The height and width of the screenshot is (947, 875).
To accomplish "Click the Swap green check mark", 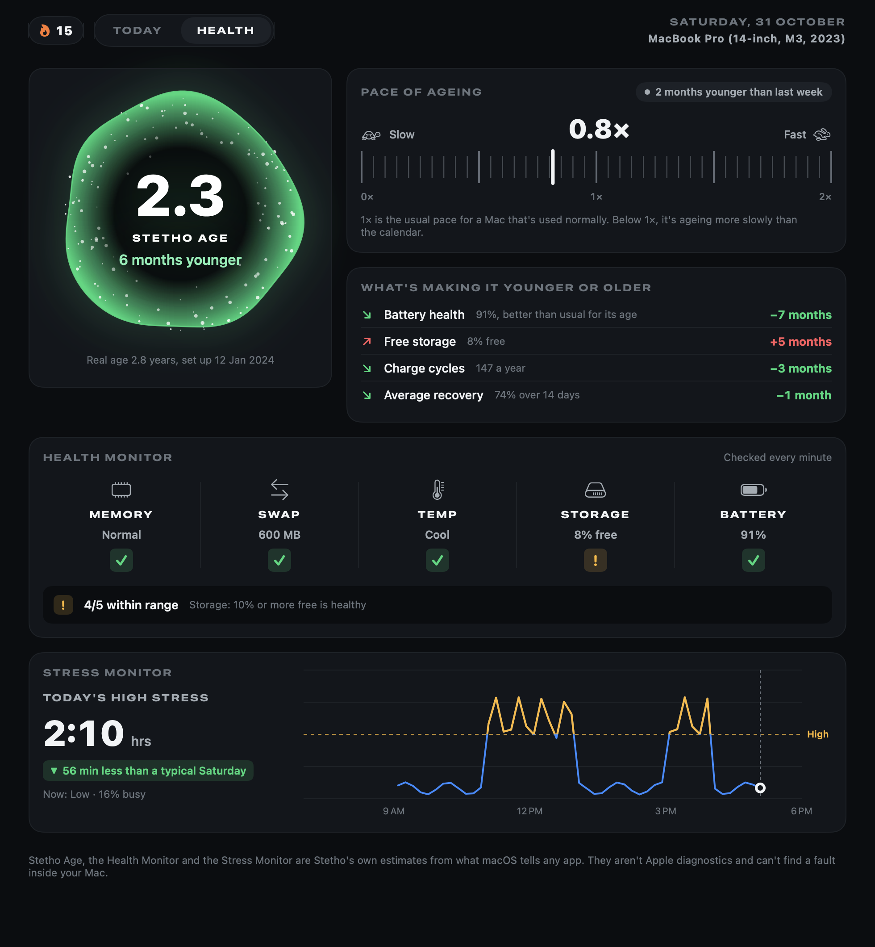I will tap(279, 561).
